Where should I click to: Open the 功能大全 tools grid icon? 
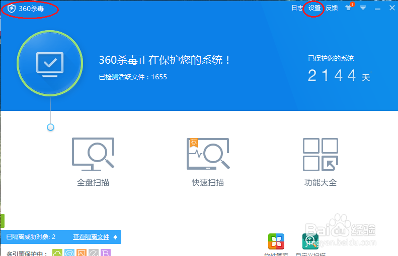tap(321, 155)
